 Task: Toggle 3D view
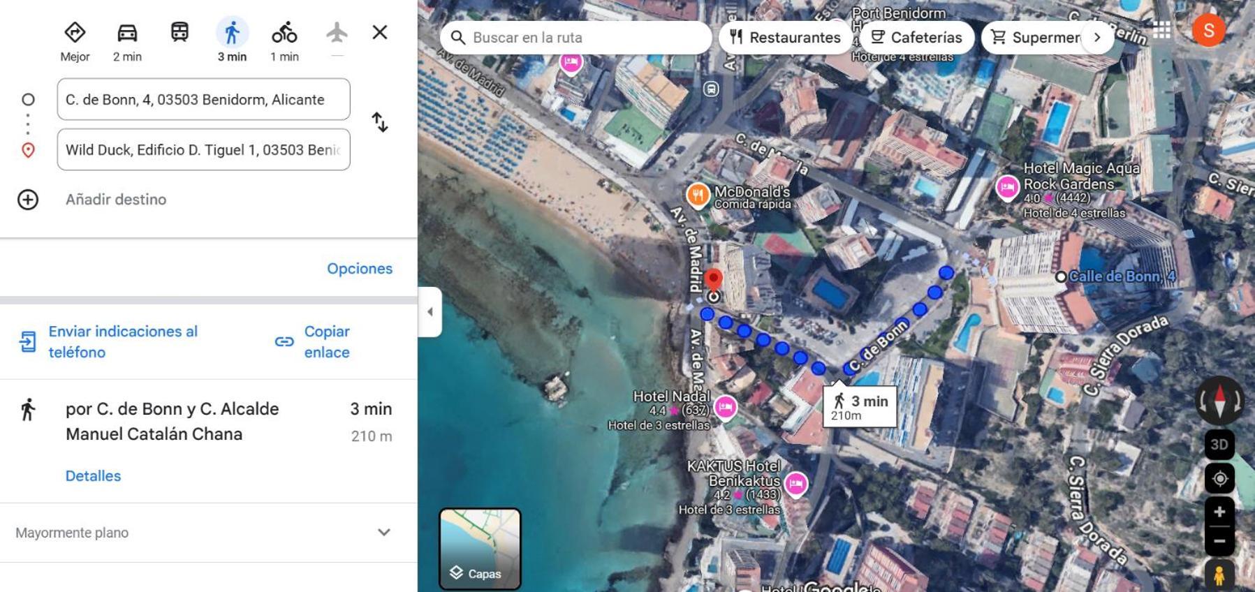(x=1219, y=445)
